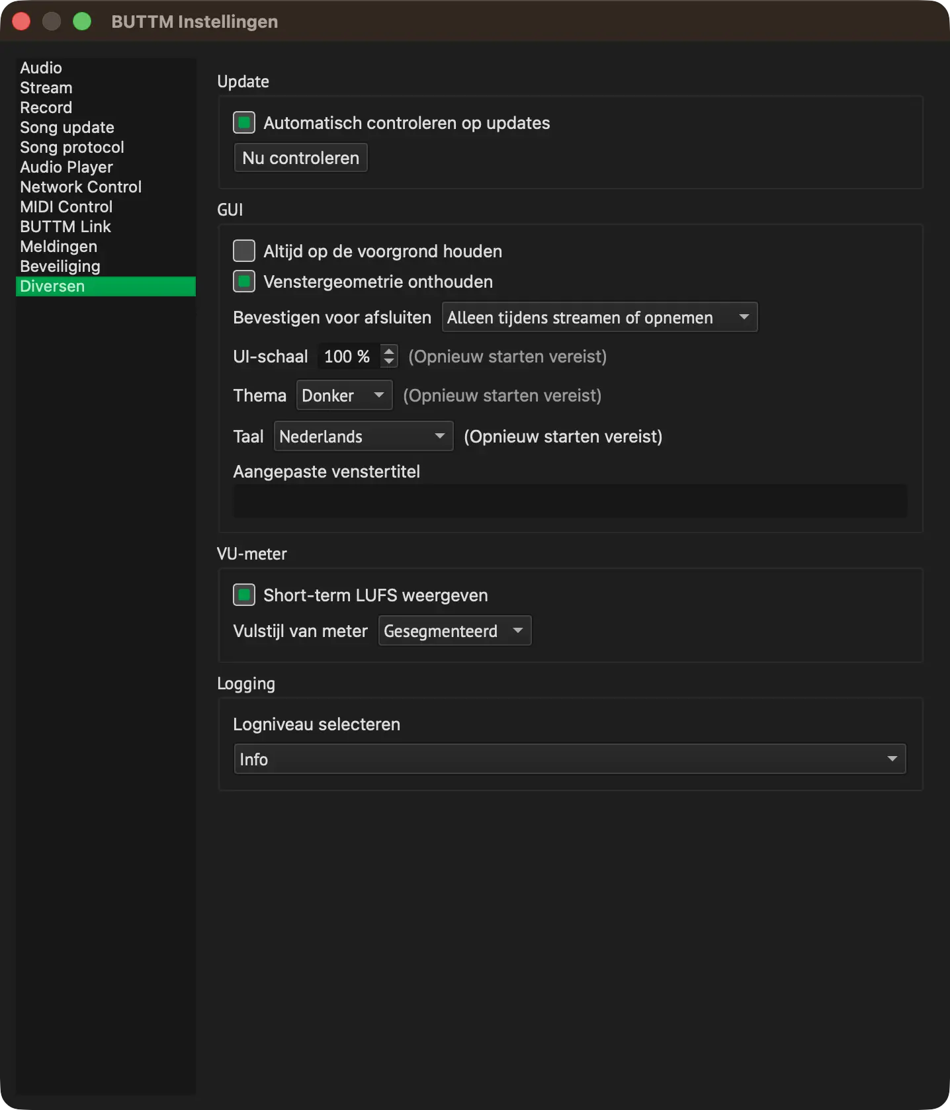Screen dimensions: 950x1110
Task: Open MIDI Control settings category
Action: pos(106,207)
